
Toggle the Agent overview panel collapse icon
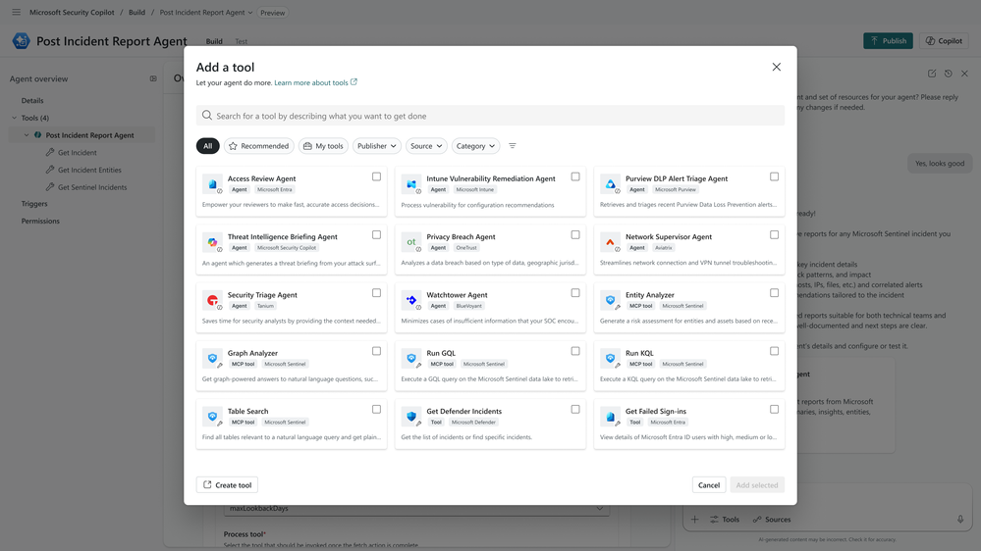[x=153, y=78]
